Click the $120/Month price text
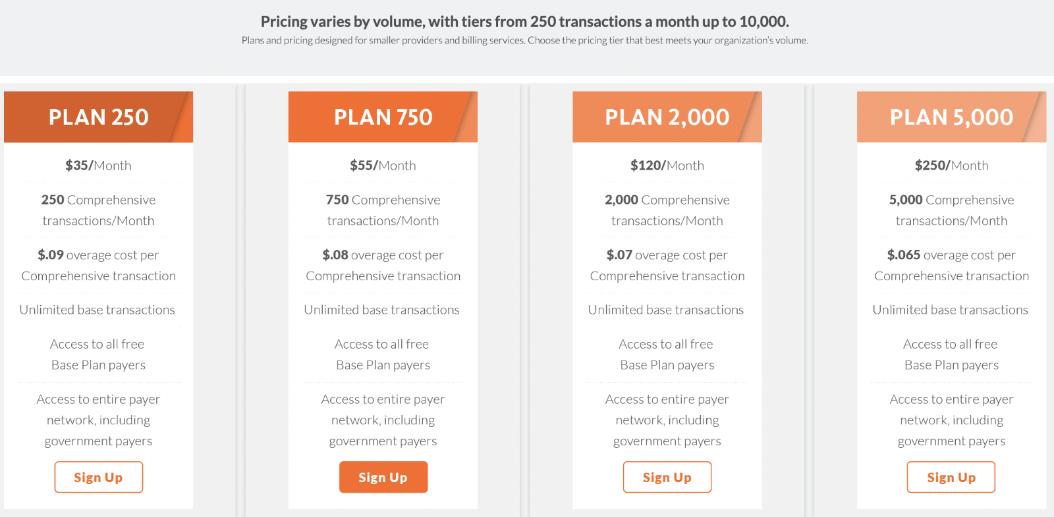The width and height of the screenshot is (1054, 517). [x=667, y=166]
